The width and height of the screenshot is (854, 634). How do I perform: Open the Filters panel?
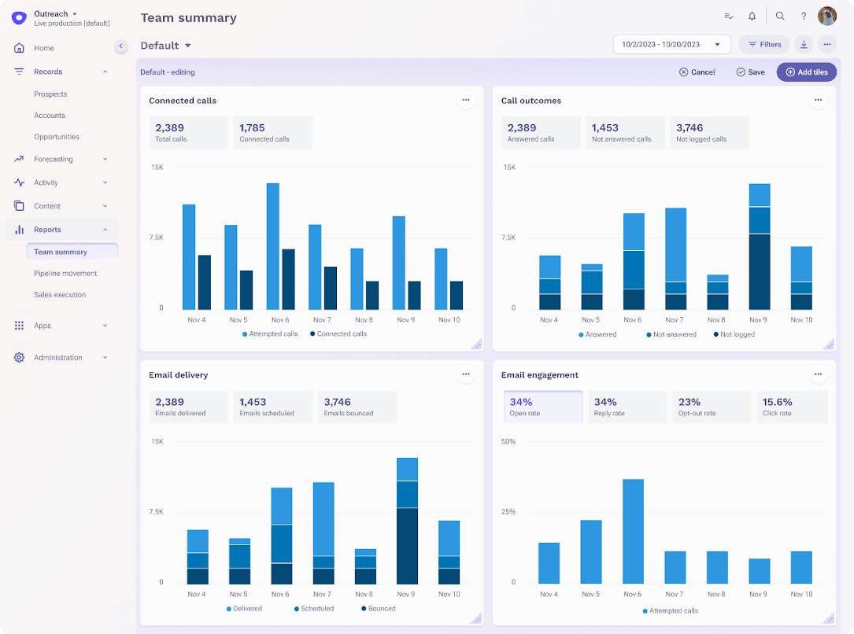point(763,44)
